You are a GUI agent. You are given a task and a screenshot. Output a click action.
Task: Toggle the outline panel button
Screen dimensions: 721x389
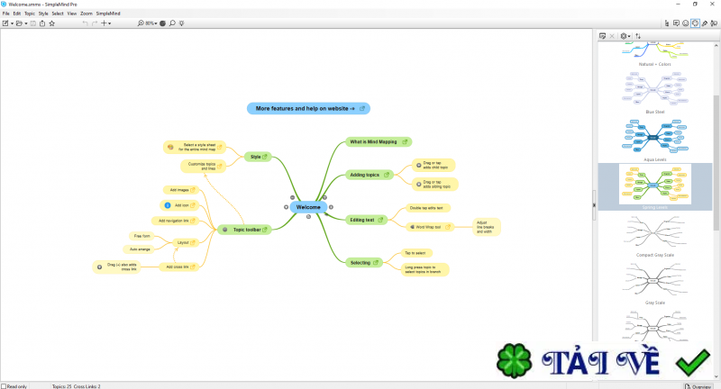(x=667, y=23)
